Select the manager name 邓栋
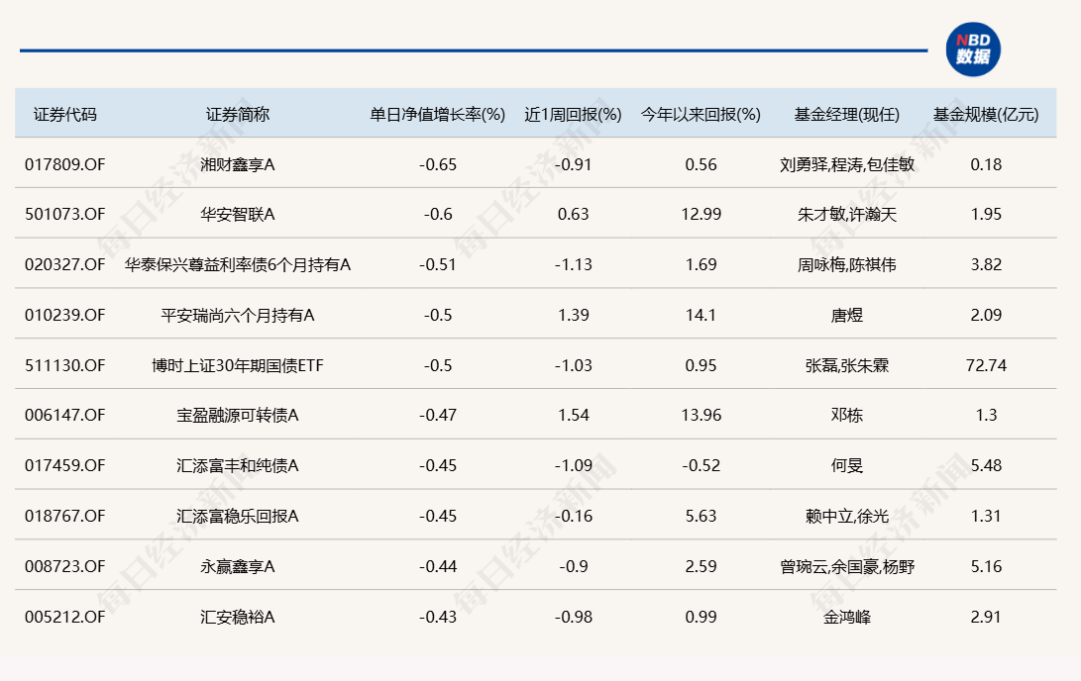 (x=846, y=415)
